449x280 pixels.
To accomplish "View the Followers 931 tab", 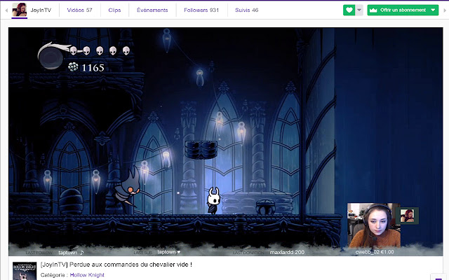I will click(x=201, y=10).
